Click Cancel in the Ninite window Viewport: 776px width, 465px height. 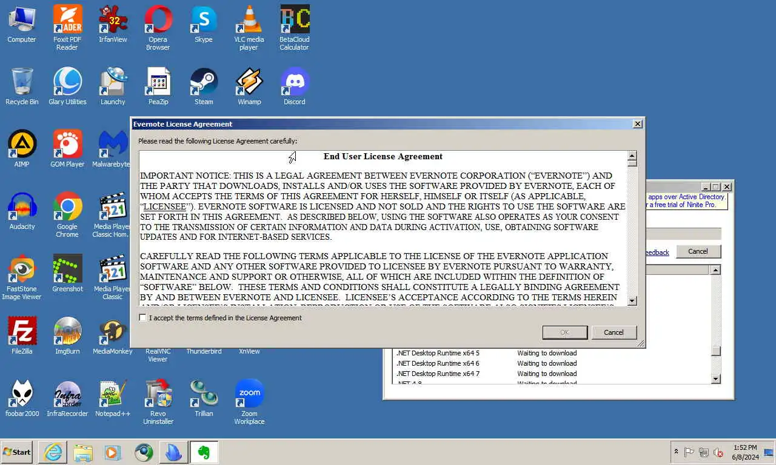click(698, 251)
